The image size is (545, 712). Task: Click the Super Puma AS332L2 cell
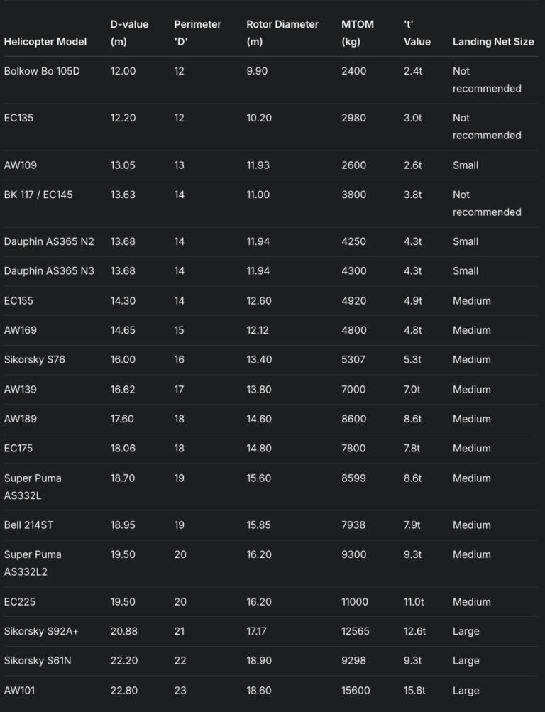pyautogui.click(x=33, y=563)
